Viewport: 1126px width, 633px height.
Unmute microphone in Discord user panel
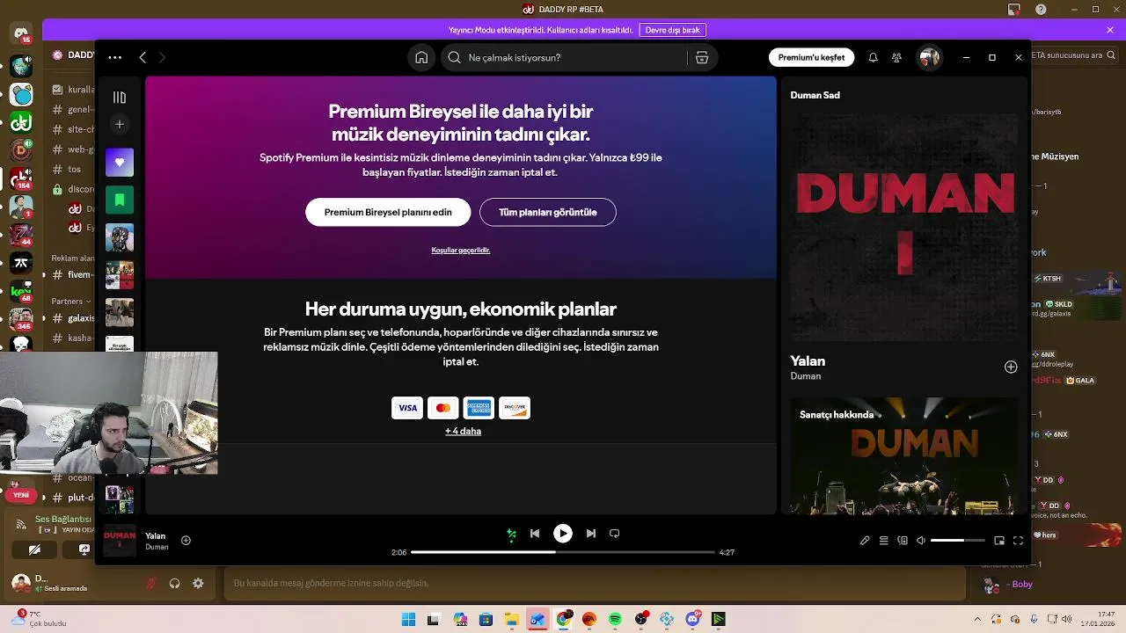pos(151,583)
